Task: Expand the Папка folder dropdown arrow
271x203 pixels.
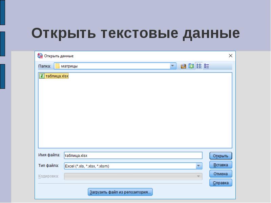Action: click(x=173, y=66)
